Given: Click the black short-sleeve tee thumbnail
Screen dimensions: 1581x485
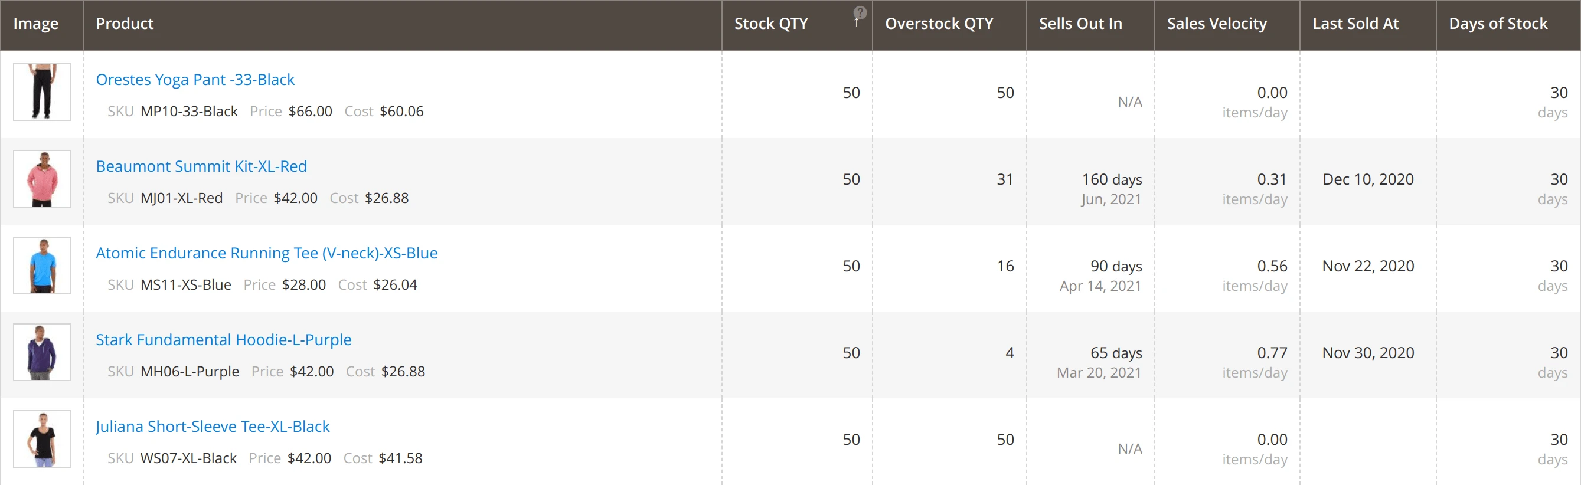Looking at the screenshot, I should (42, 439).
